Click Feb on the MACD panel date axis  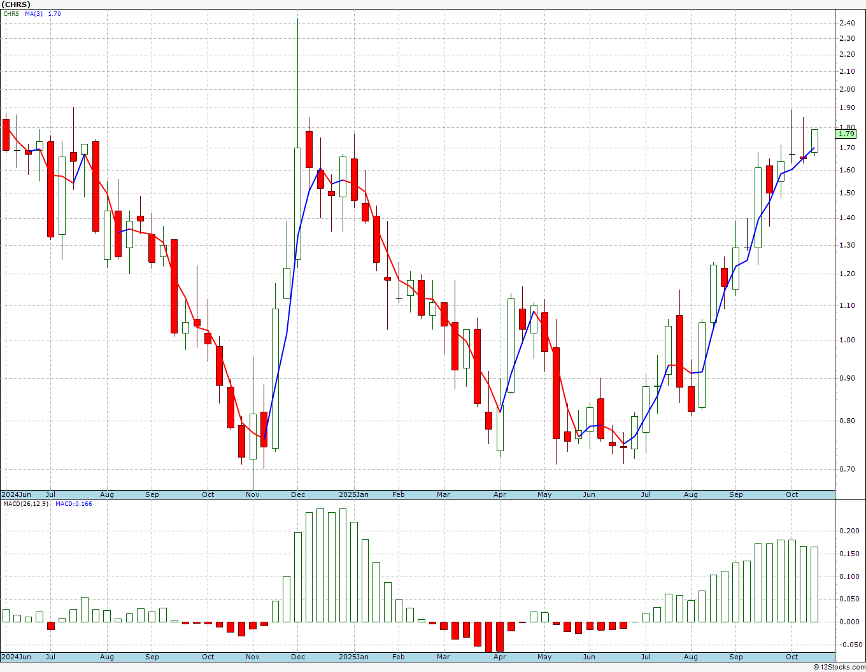pos(399,657)
